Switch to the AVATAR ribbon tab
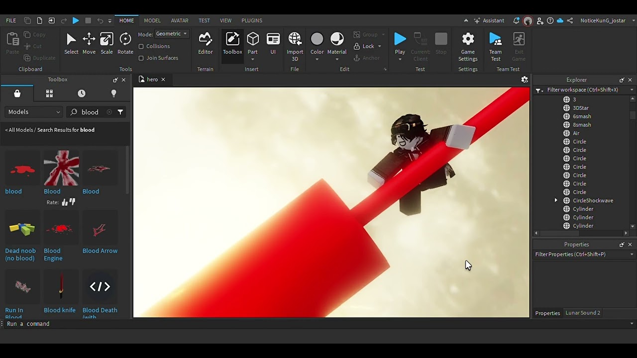The image size is (637, 358). pyautogui.click(x=180, y=20)
